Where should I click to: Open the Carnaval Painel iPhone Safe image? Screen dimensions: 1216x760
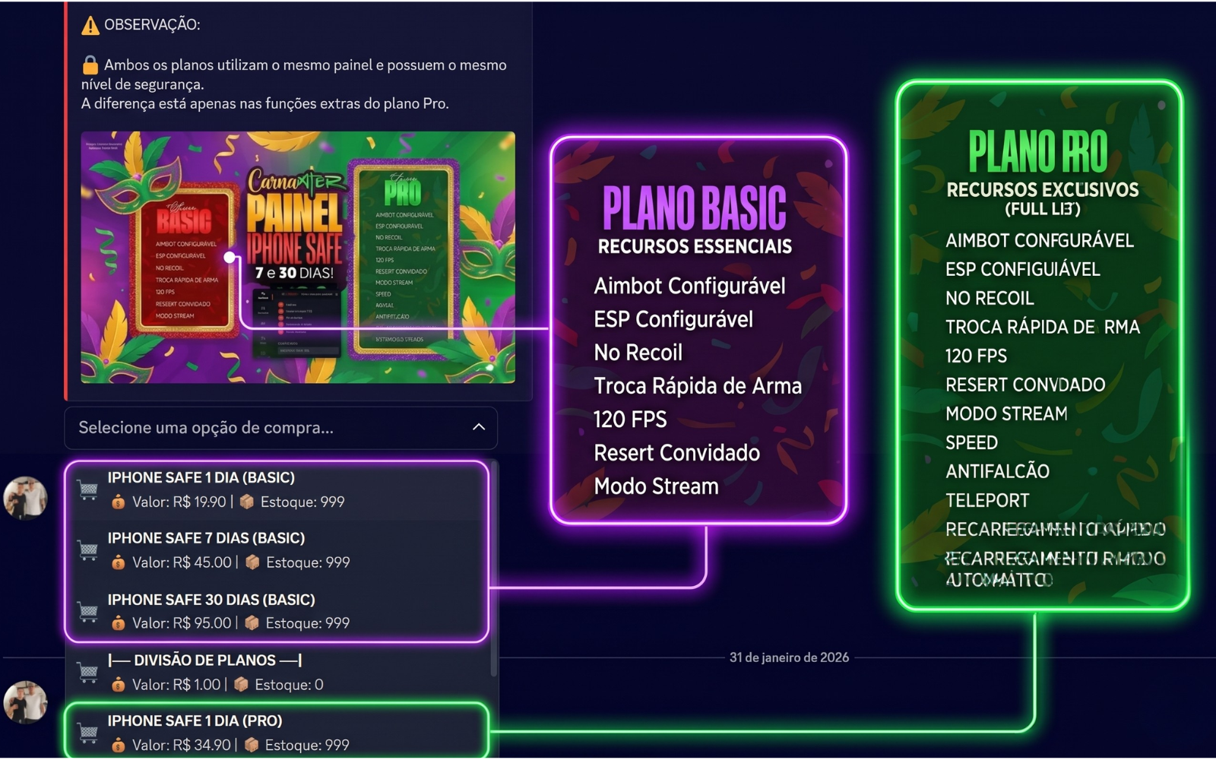click(298, 257)
